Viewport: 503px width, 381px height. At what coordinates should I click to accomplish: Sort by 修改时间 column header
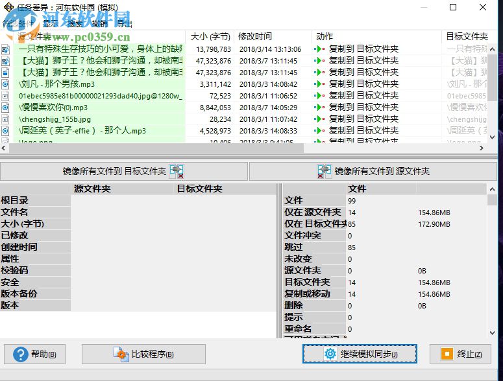tap(273, 36)
